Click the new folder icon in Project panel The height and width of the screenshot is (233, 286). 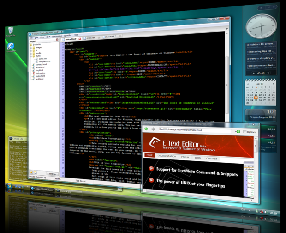[x=31, y=172]
